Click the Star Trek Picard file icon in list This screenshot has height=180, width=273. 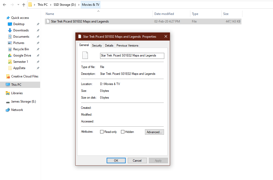point(48,21)
